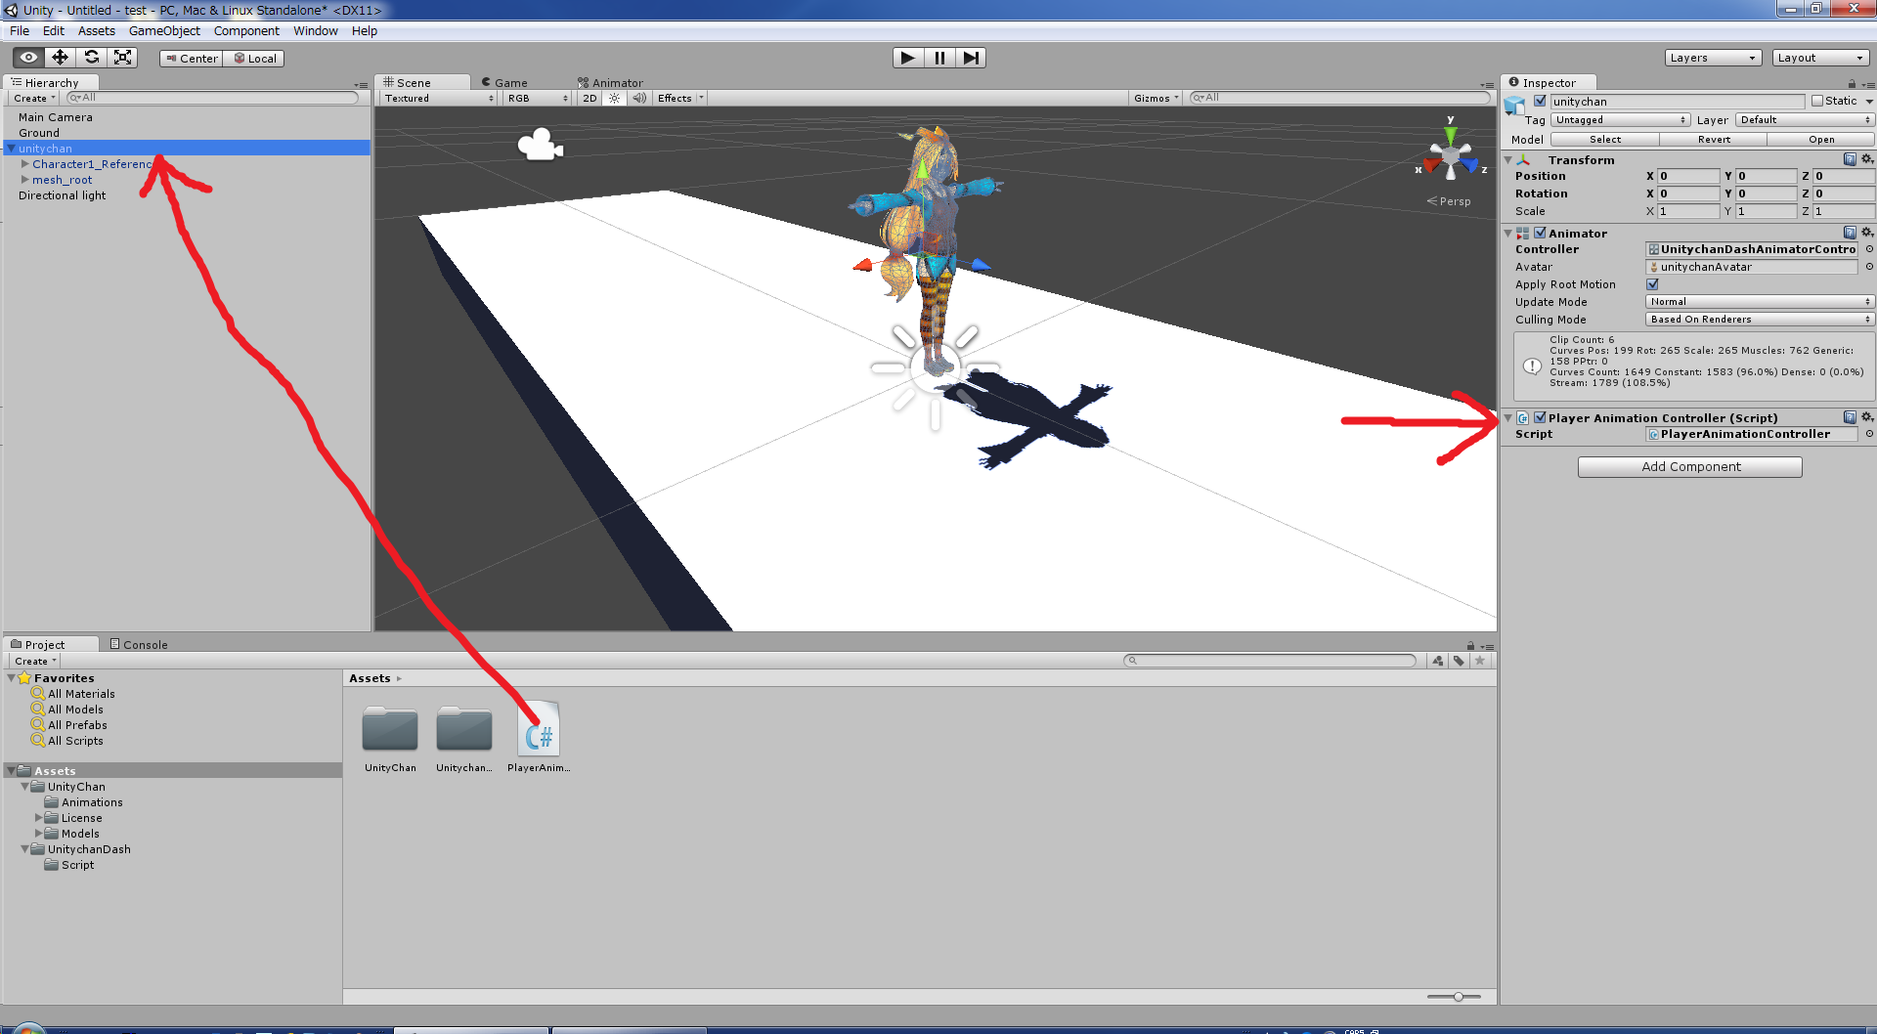Open the Layer Default dropdown
Image resolution: width=1877 pixels, height=1034 pixels.
(x=1805, y=120)
